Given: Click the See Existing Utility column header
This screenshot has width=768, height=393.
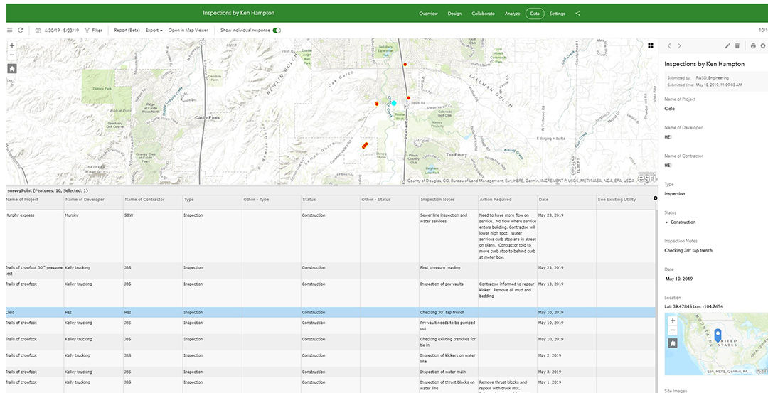Looking at the screenshot, I should pos(624,200).
